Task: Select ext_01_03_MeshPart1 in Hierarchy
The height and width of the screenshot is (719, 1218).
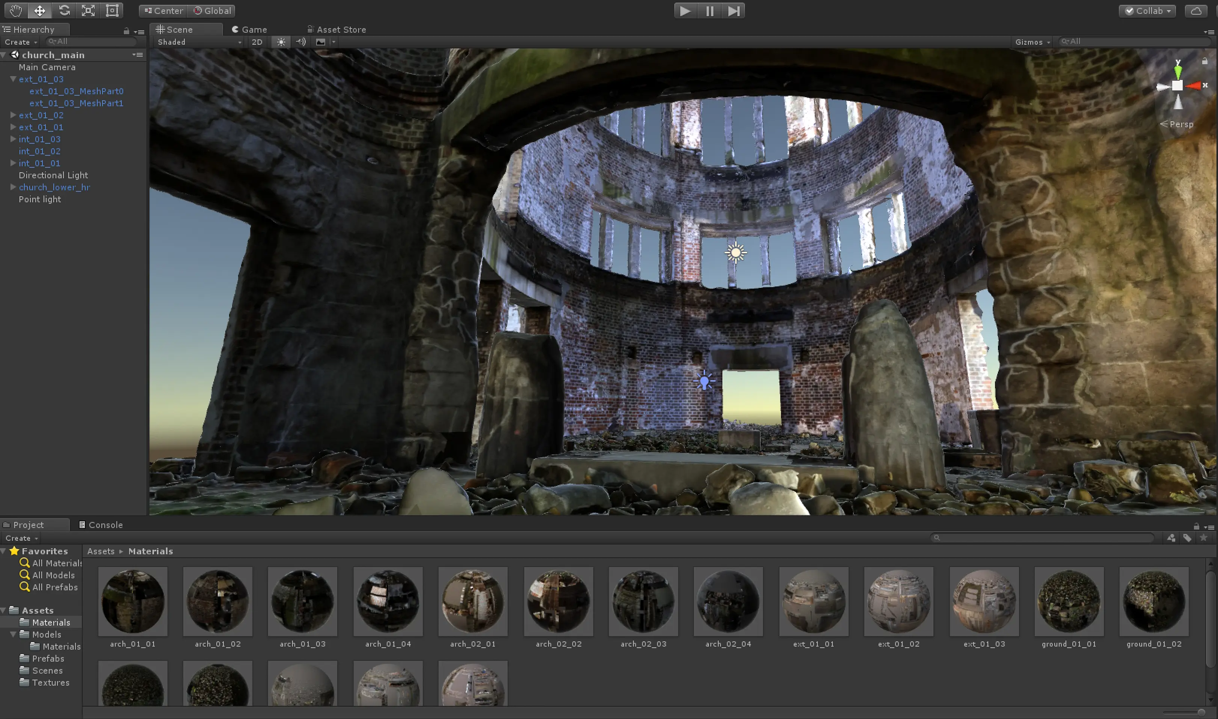Action: click(x=76, y=103)
